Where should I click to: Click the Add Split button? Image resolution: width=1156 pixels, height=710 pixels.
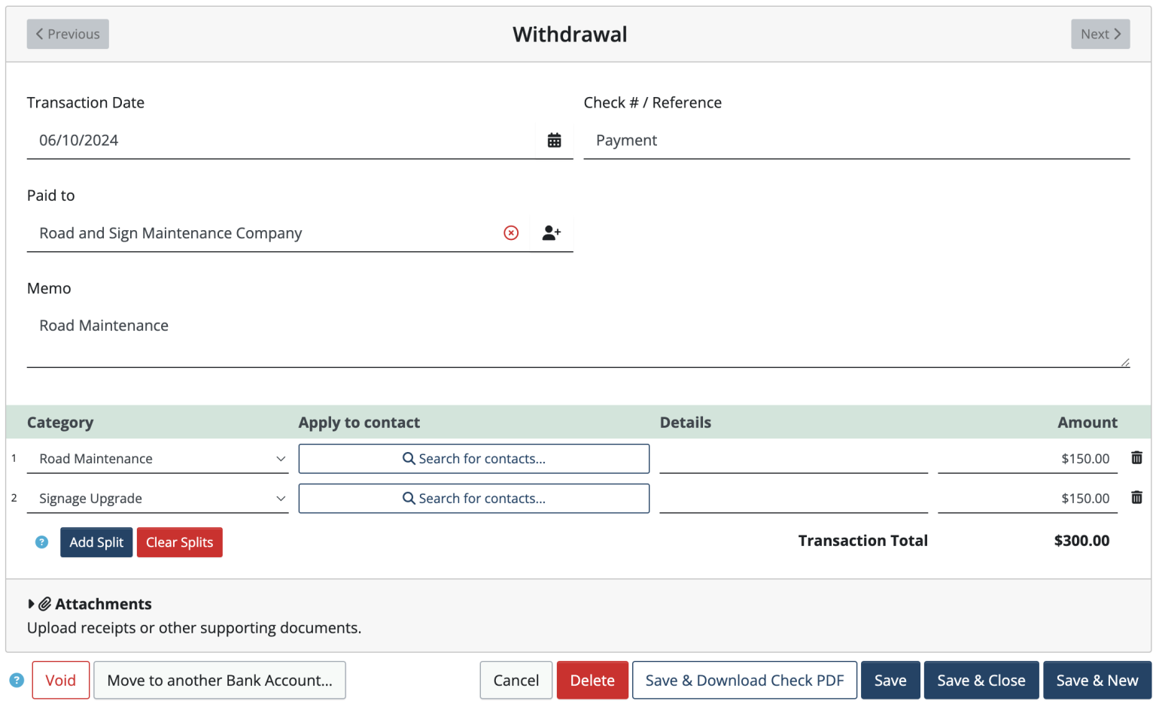96,542
